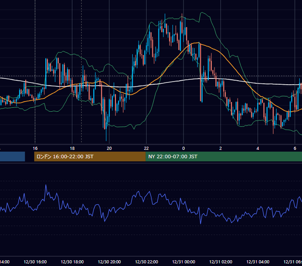The height and width of the screenshot is (266, 302).
Task: Click the 18 hour label on price chart axis
Action: [72, 149]
